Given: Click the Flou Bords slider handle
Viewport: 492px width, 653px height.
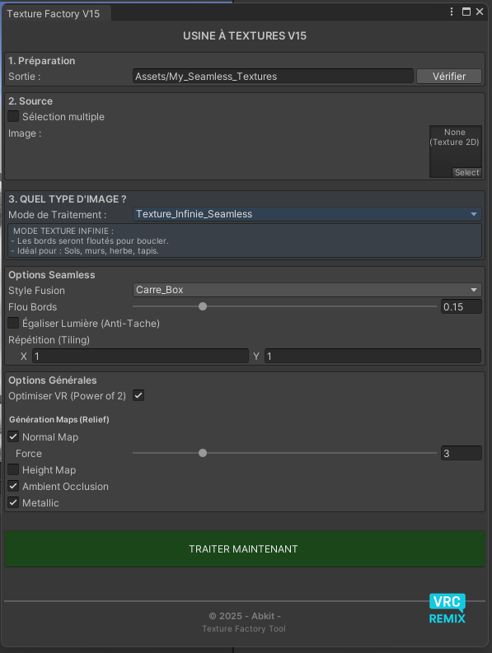Looking at the screenshot, I should pos(203,306).
